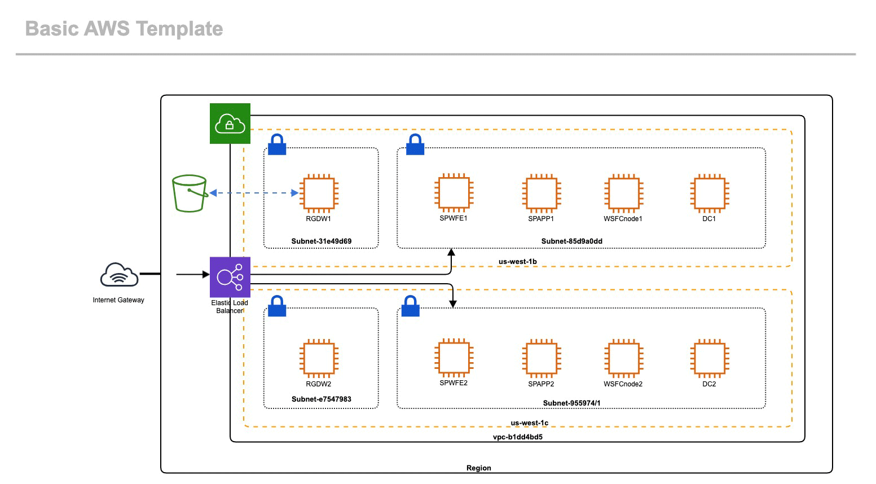Click the SPAPP1 instance icon
Image resolution: width=876 pixels, height=484 pixels.
point(541,193)
